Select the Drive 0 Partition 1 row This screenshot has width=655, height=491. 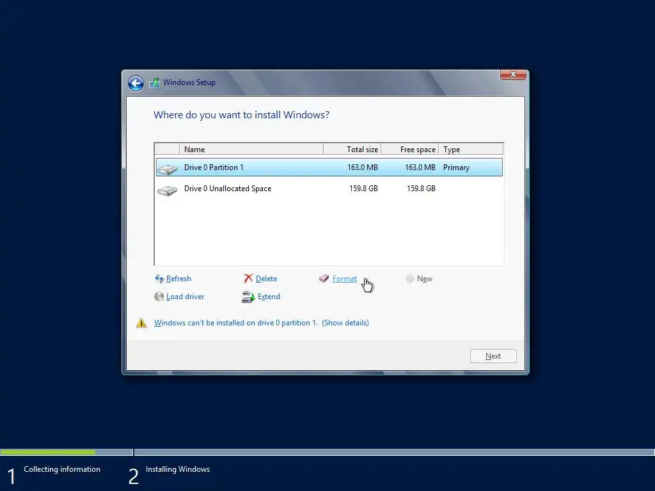click(x=329, y=168)
